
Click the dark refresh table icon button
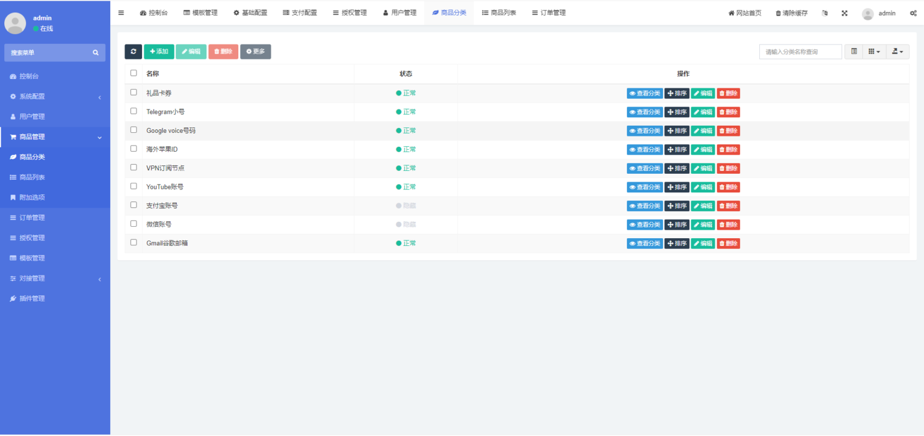point(133,52)
